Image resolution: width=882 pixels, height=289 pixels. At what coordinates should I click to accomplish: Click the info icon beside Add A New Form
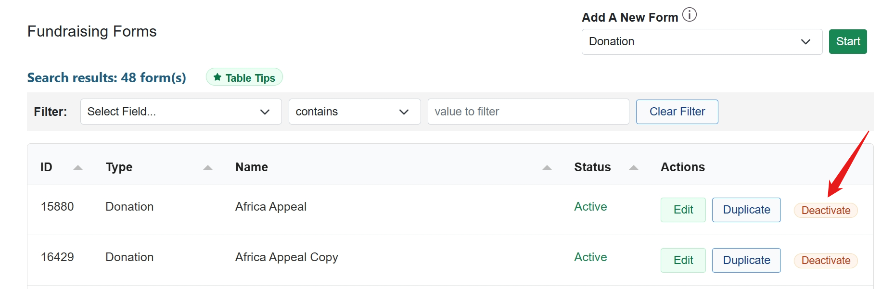[x=689, y=15]
